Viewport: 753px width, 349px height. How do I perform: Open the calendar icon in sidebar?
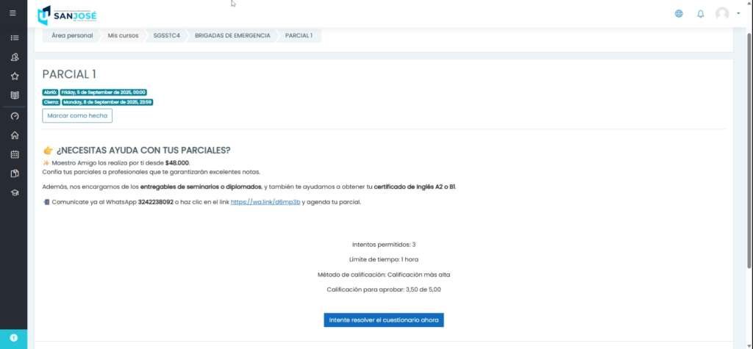pos(15,154)
